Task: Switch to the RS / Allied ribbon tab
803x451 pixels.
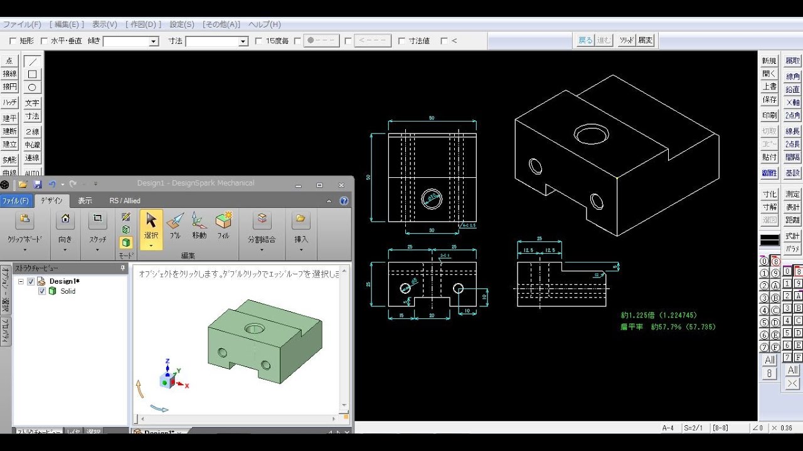Action: click(125, 200)
